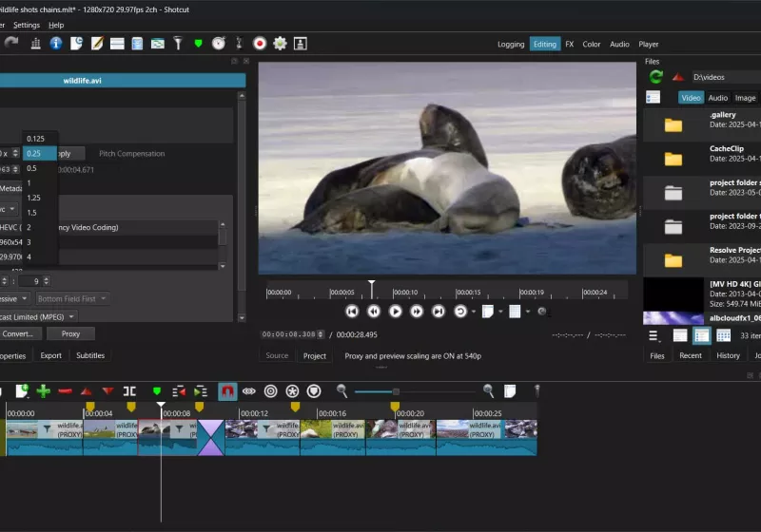761x532 pixels.
Task: Click the Playlist icon in main toolbar
Action: click(137, 44)
